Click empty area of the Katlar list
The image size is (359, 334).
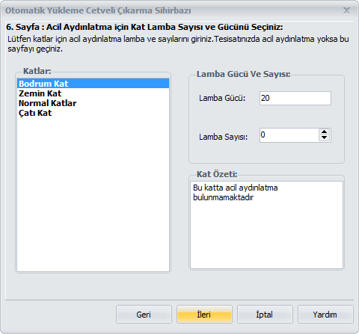[x=93, y=194]
